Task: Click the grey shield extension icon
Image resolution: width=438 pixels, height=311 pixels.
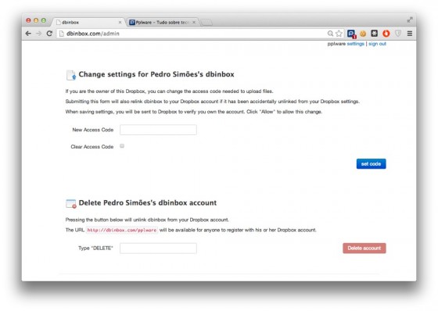Action: coord(398,34)
